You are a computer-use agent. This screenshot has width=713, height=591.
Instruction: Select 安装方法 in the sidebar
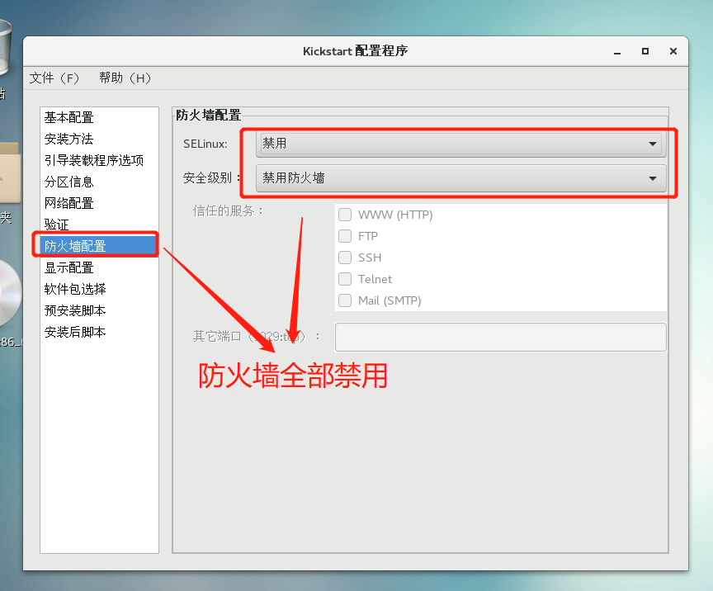pyautogui.click(x=99, y=139)
